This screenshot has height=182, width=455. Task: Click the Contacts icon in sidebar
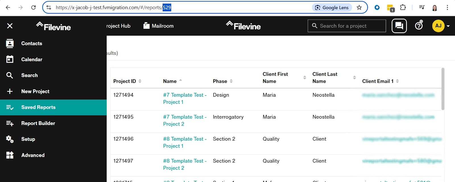10,43
